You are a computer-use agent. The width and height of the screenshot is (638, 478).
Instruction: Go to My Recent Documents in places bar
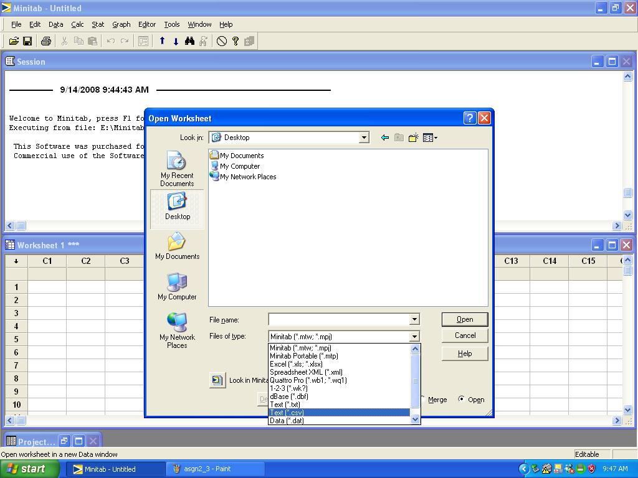point(177,169)
